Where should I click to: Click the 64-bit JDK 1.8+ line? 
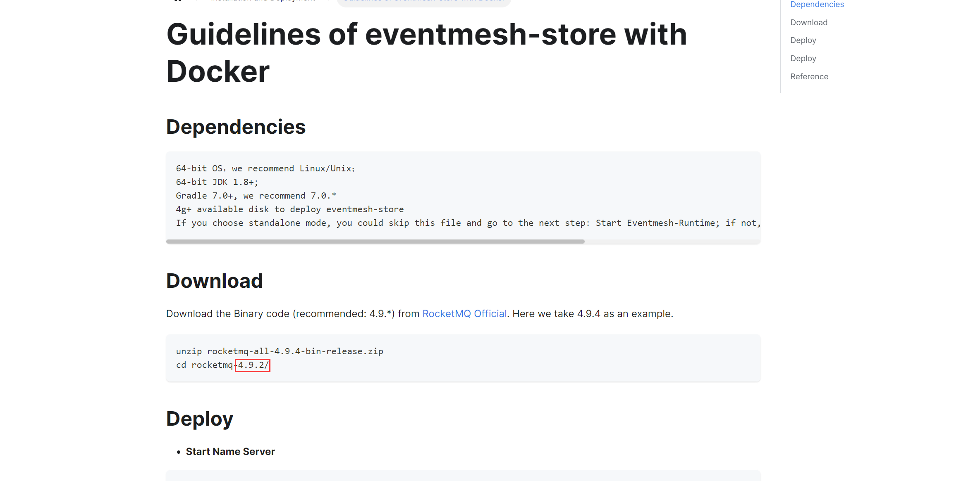[217, 182]
